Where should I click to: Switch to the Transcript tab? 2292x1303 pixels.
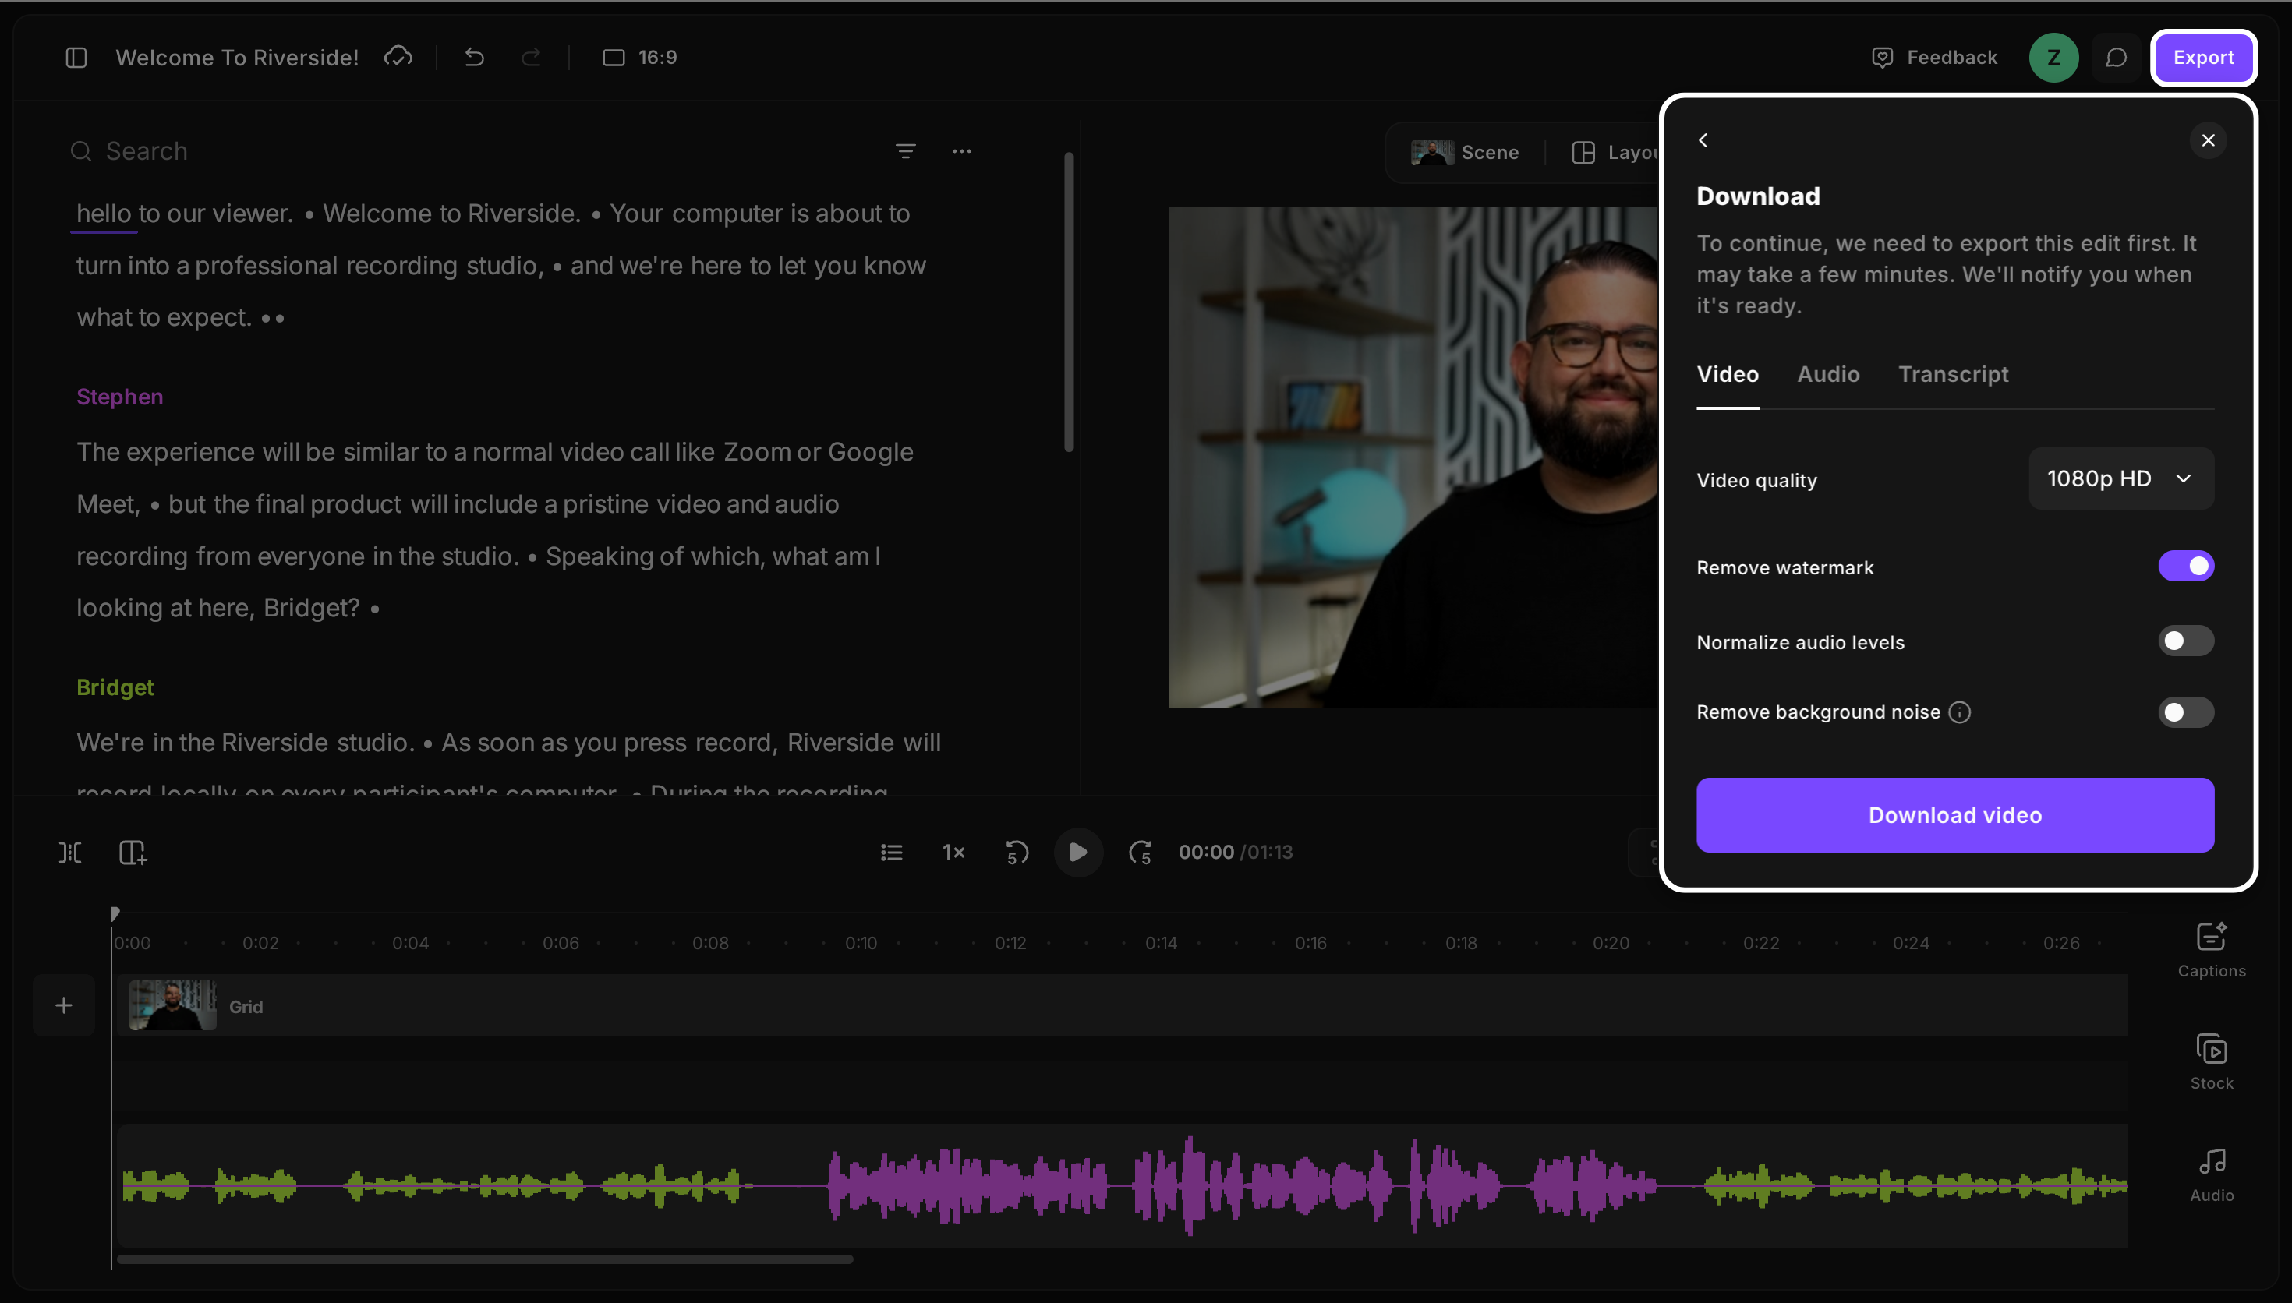[x=1953, y=374]
